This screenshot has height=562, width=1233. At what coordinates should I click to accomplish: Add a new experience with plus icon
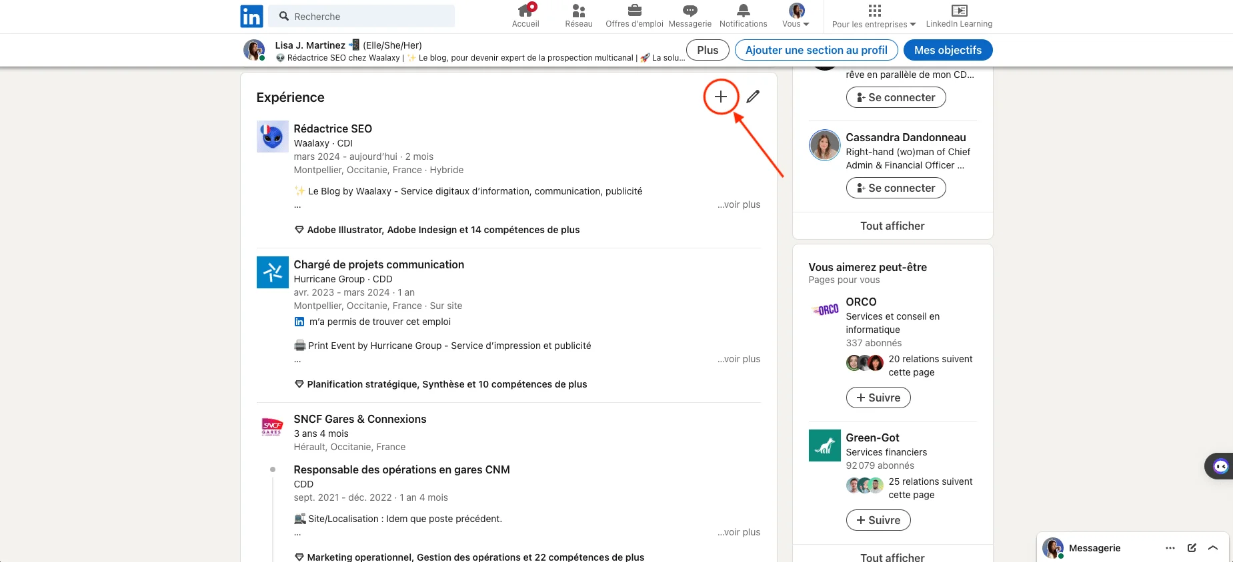pos(721,97)
